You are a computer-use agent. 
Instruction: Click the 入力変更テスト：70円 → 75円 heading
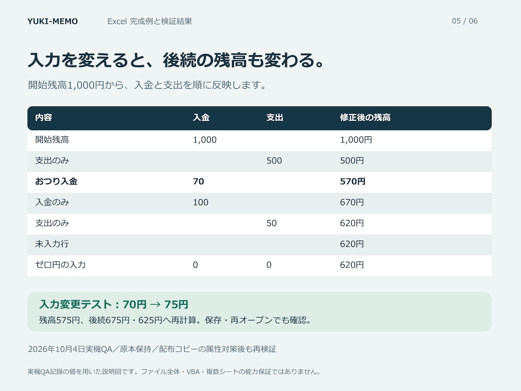(x=114, y=305)
